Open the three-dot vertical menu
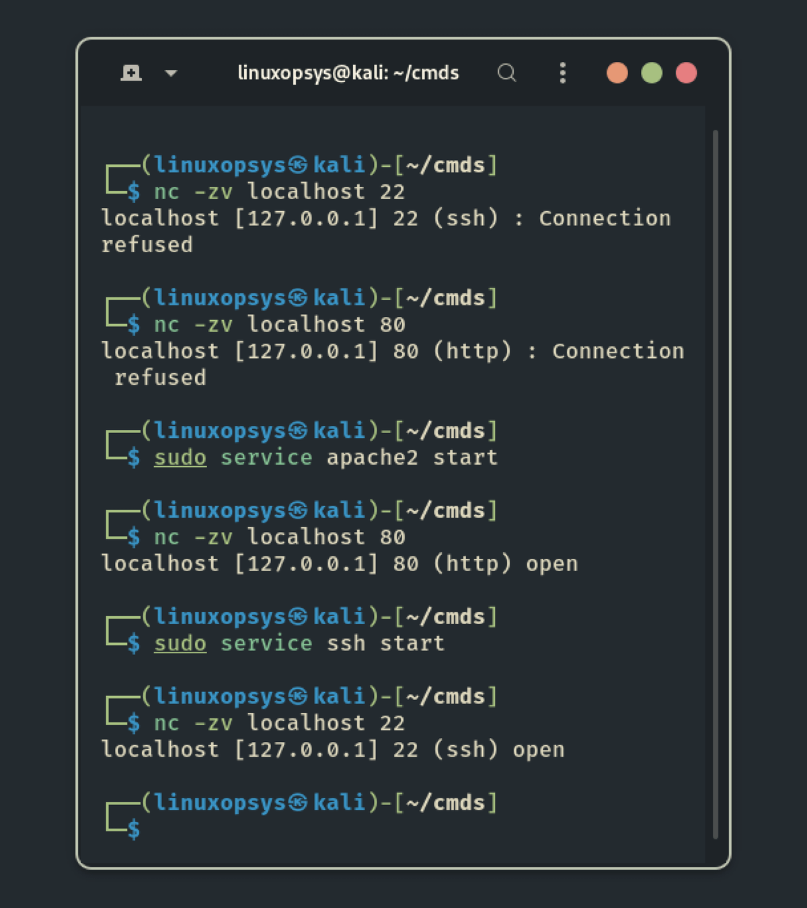The width and height of the screenshot is (807, 908). (563, 73)
